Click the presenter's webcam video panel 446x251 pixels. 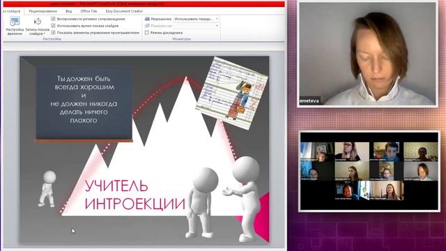pos(367,54)
